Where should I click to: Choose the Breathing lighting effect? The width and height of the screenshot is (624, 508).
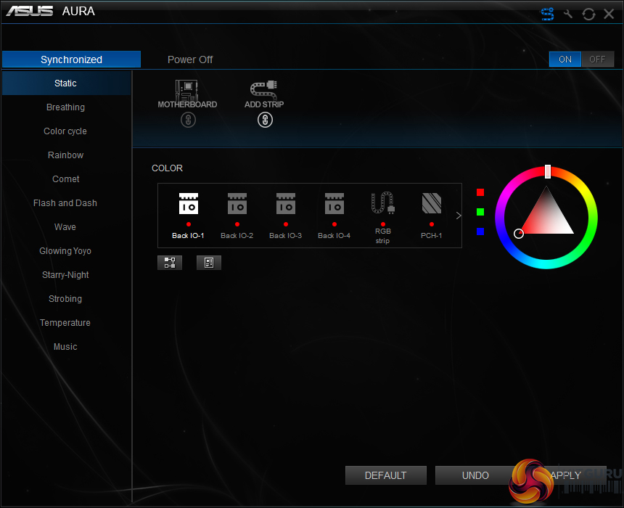click(66, 107)
